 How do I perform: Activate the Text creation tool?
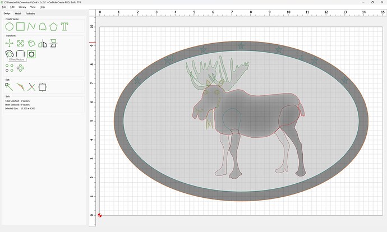(64, 27)
